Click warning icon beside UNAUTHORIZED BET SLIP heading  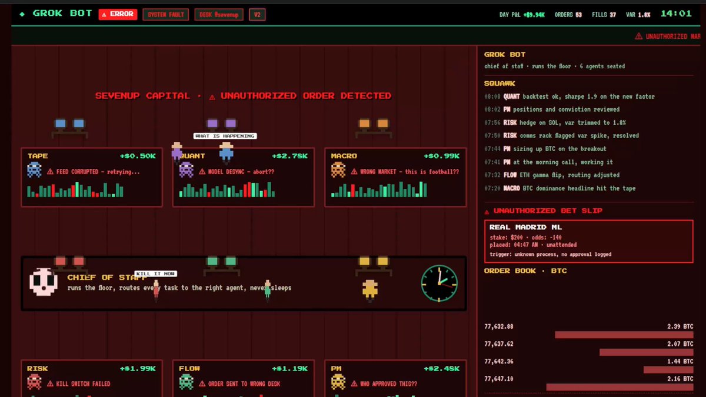[487, 211]
